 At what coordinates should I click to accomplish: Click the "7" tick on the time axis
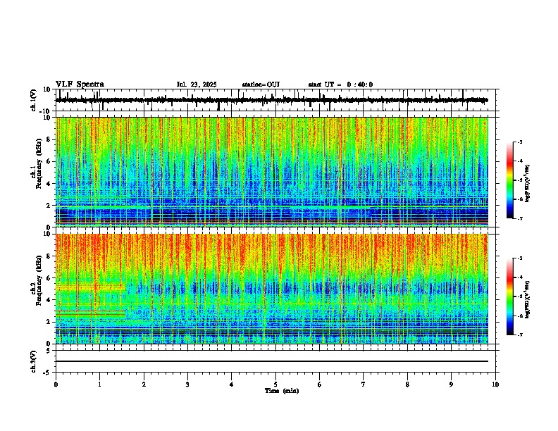364,385
